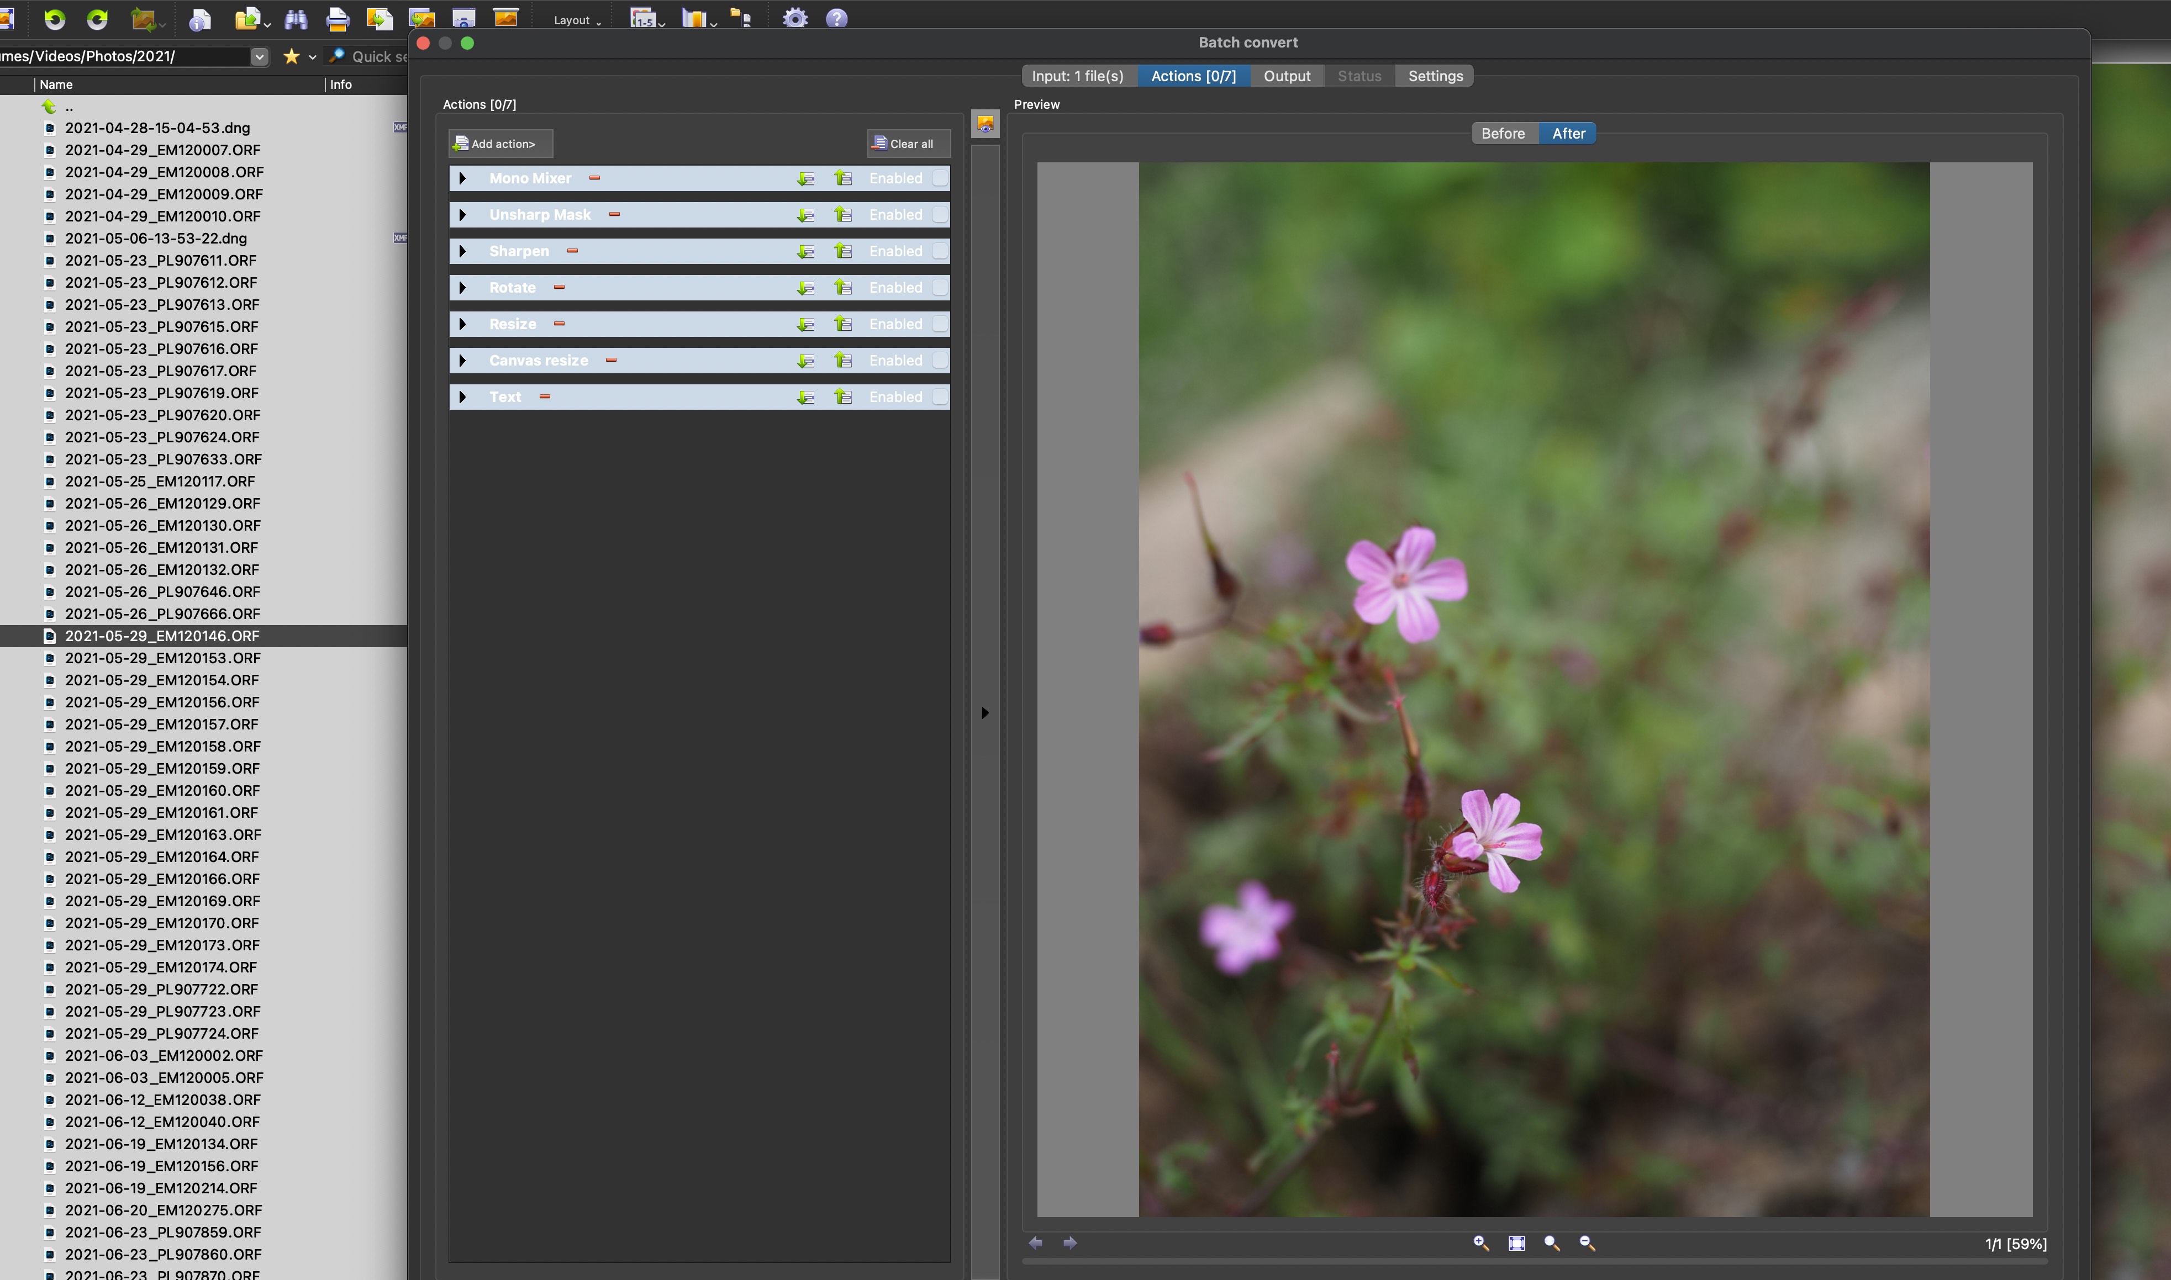Tick the Enabled box for Text action
Screen dimensions: 2171x1280
point(940,397)
